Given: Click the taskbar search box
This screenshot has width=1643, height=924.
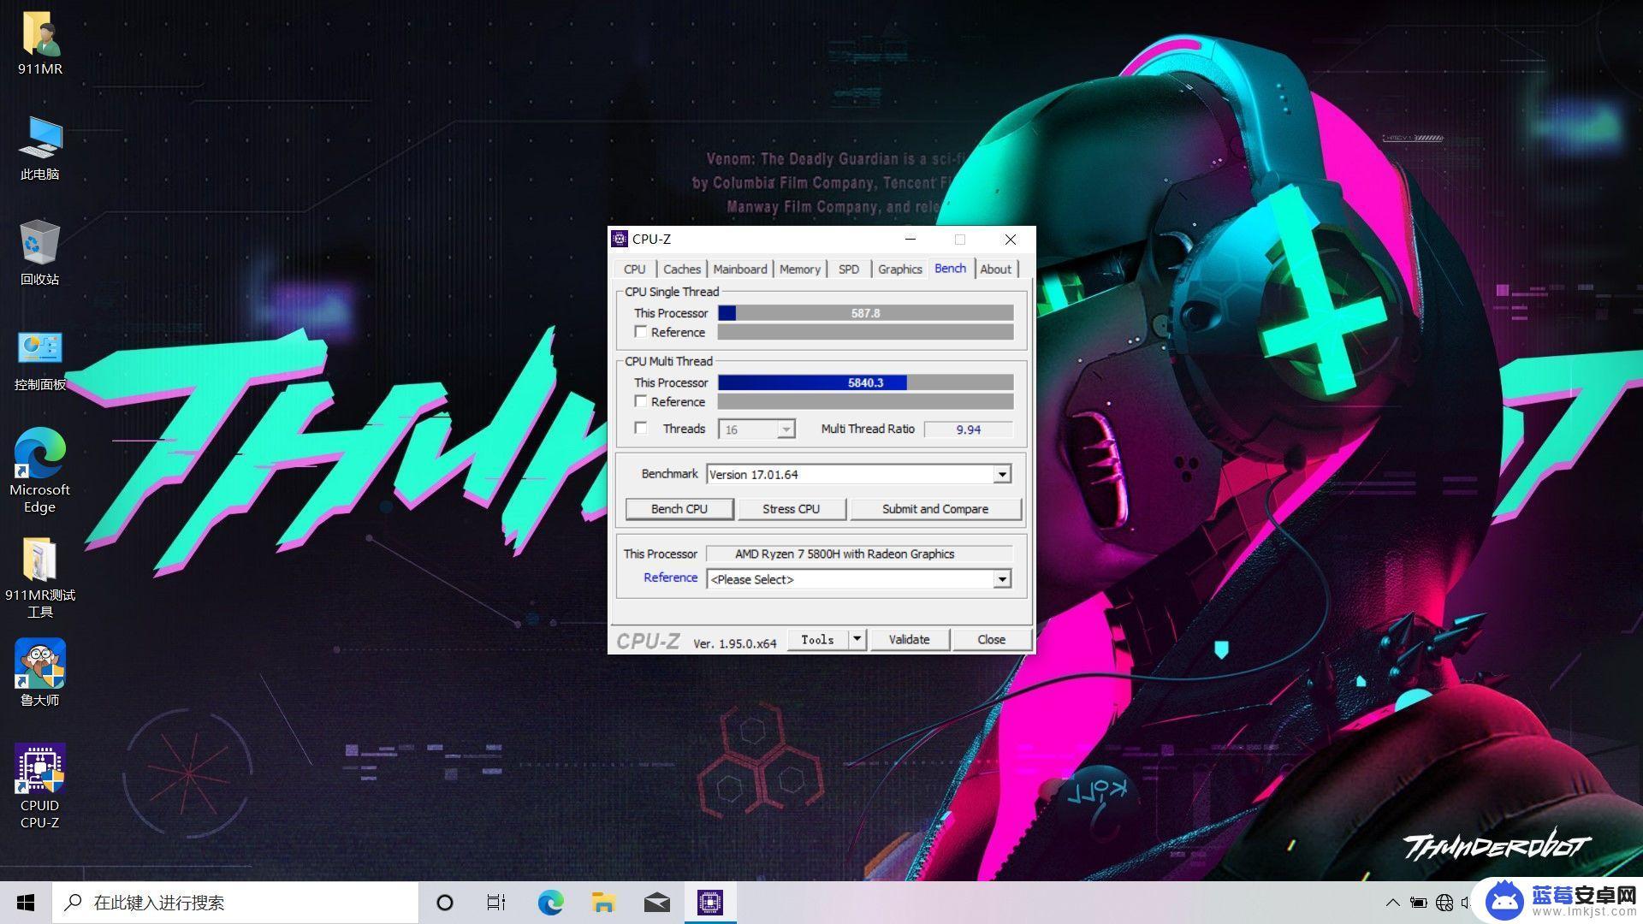Looking at the screenshot, I should (235, 903).
